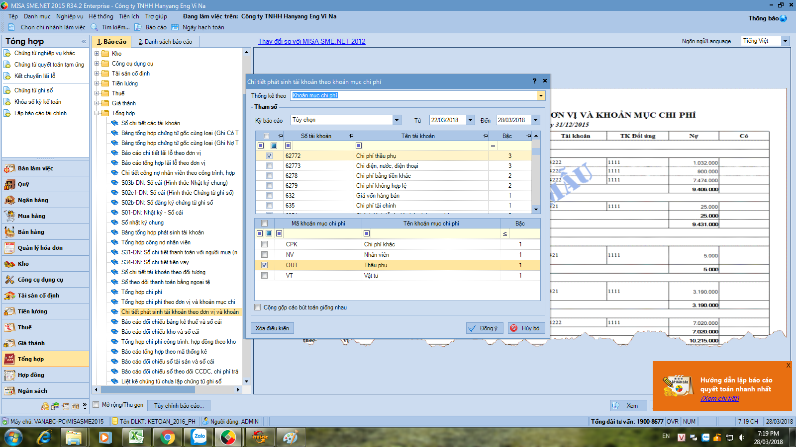Open Kho module icon in sidebar
Image resolution: width=796 pixels, height=447 pixels.
(9, 264)
